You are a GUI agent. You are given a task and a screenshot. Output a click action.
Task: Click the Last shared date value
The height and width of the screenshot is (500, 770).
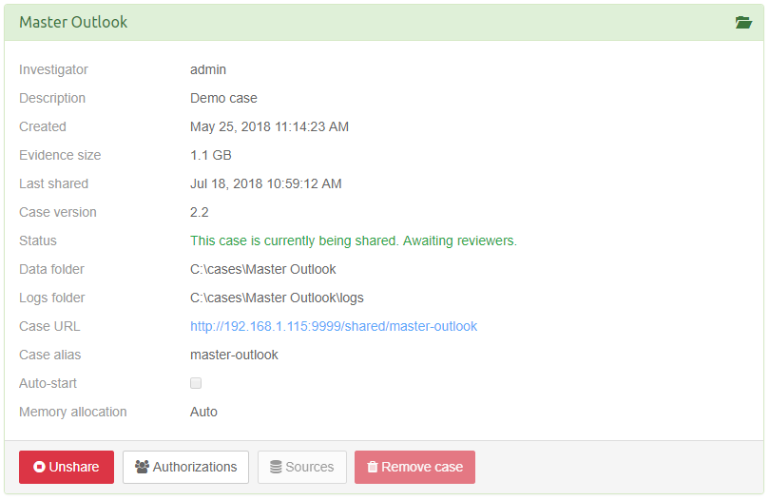266,183
